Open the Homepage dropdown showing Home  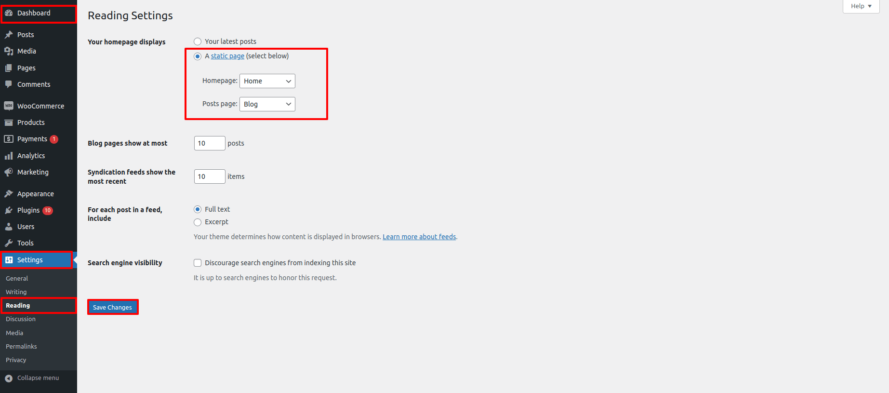pyautogui.click(x=267, y=81)
